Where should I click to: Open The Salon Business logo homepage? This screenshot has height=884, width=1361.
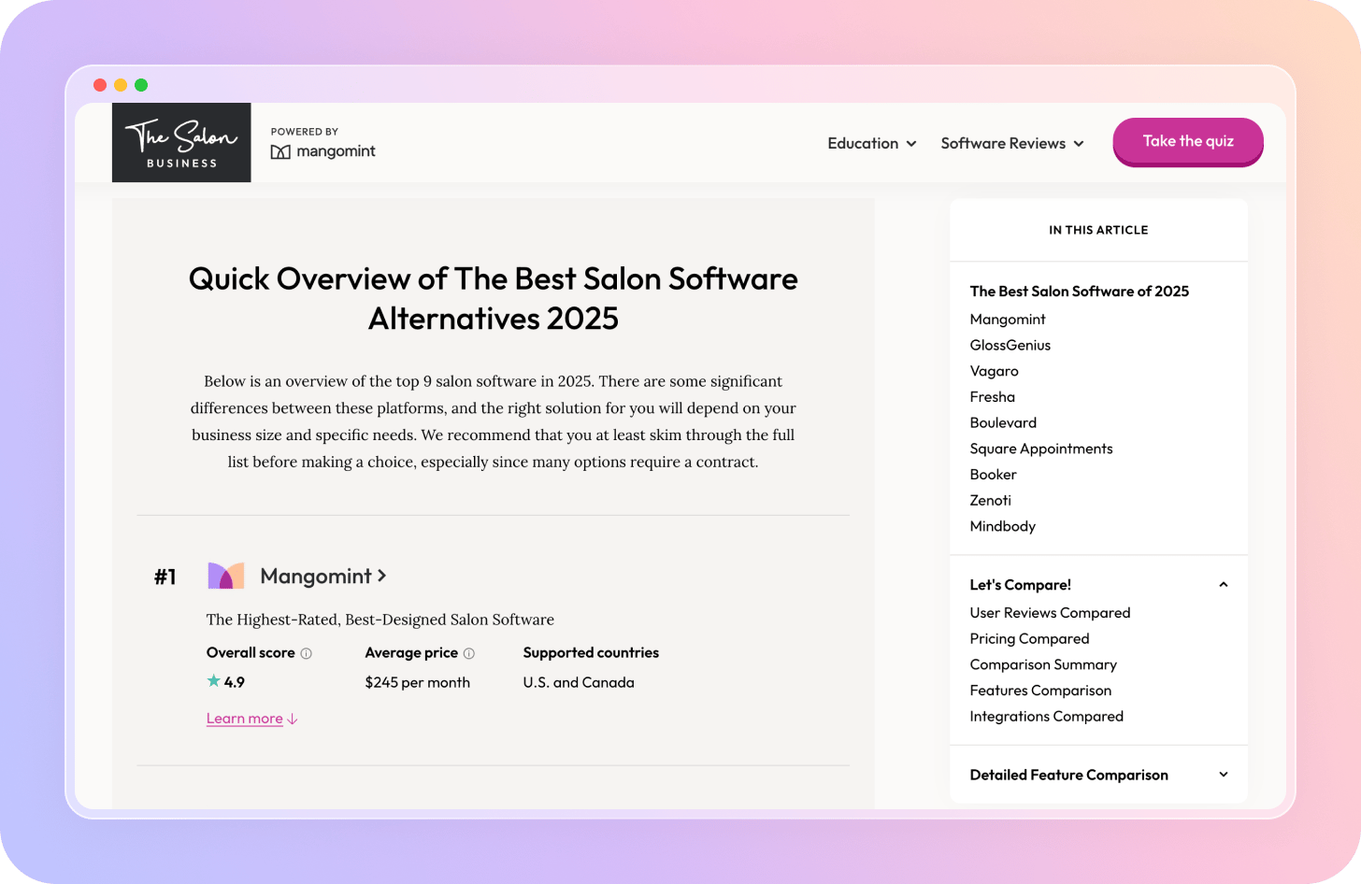[181, 142]
